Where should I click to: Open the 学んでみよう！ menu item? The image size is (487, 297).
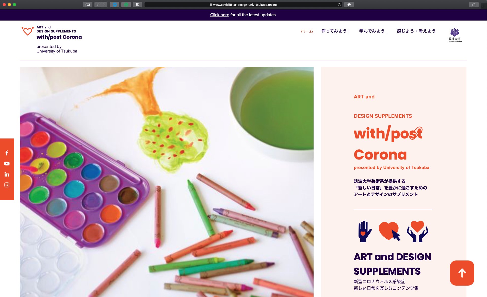(x=374, y=31)
